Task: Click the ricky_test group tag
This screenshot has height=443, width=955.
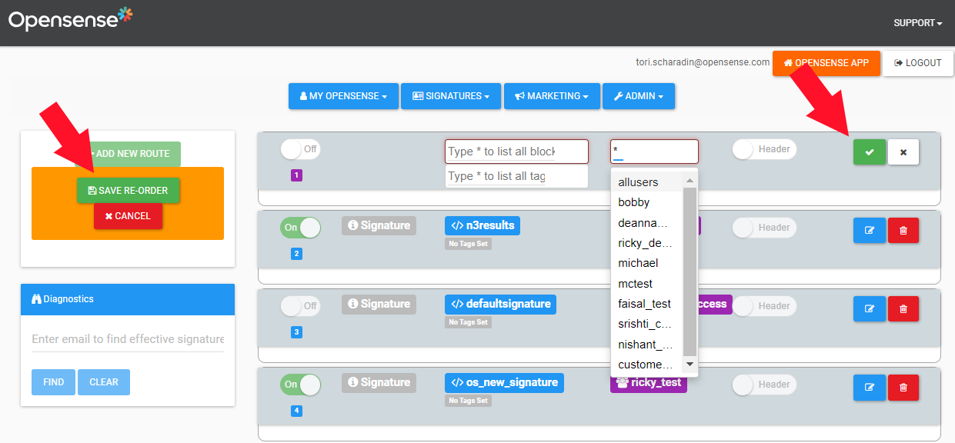Action: click(649, 383)
